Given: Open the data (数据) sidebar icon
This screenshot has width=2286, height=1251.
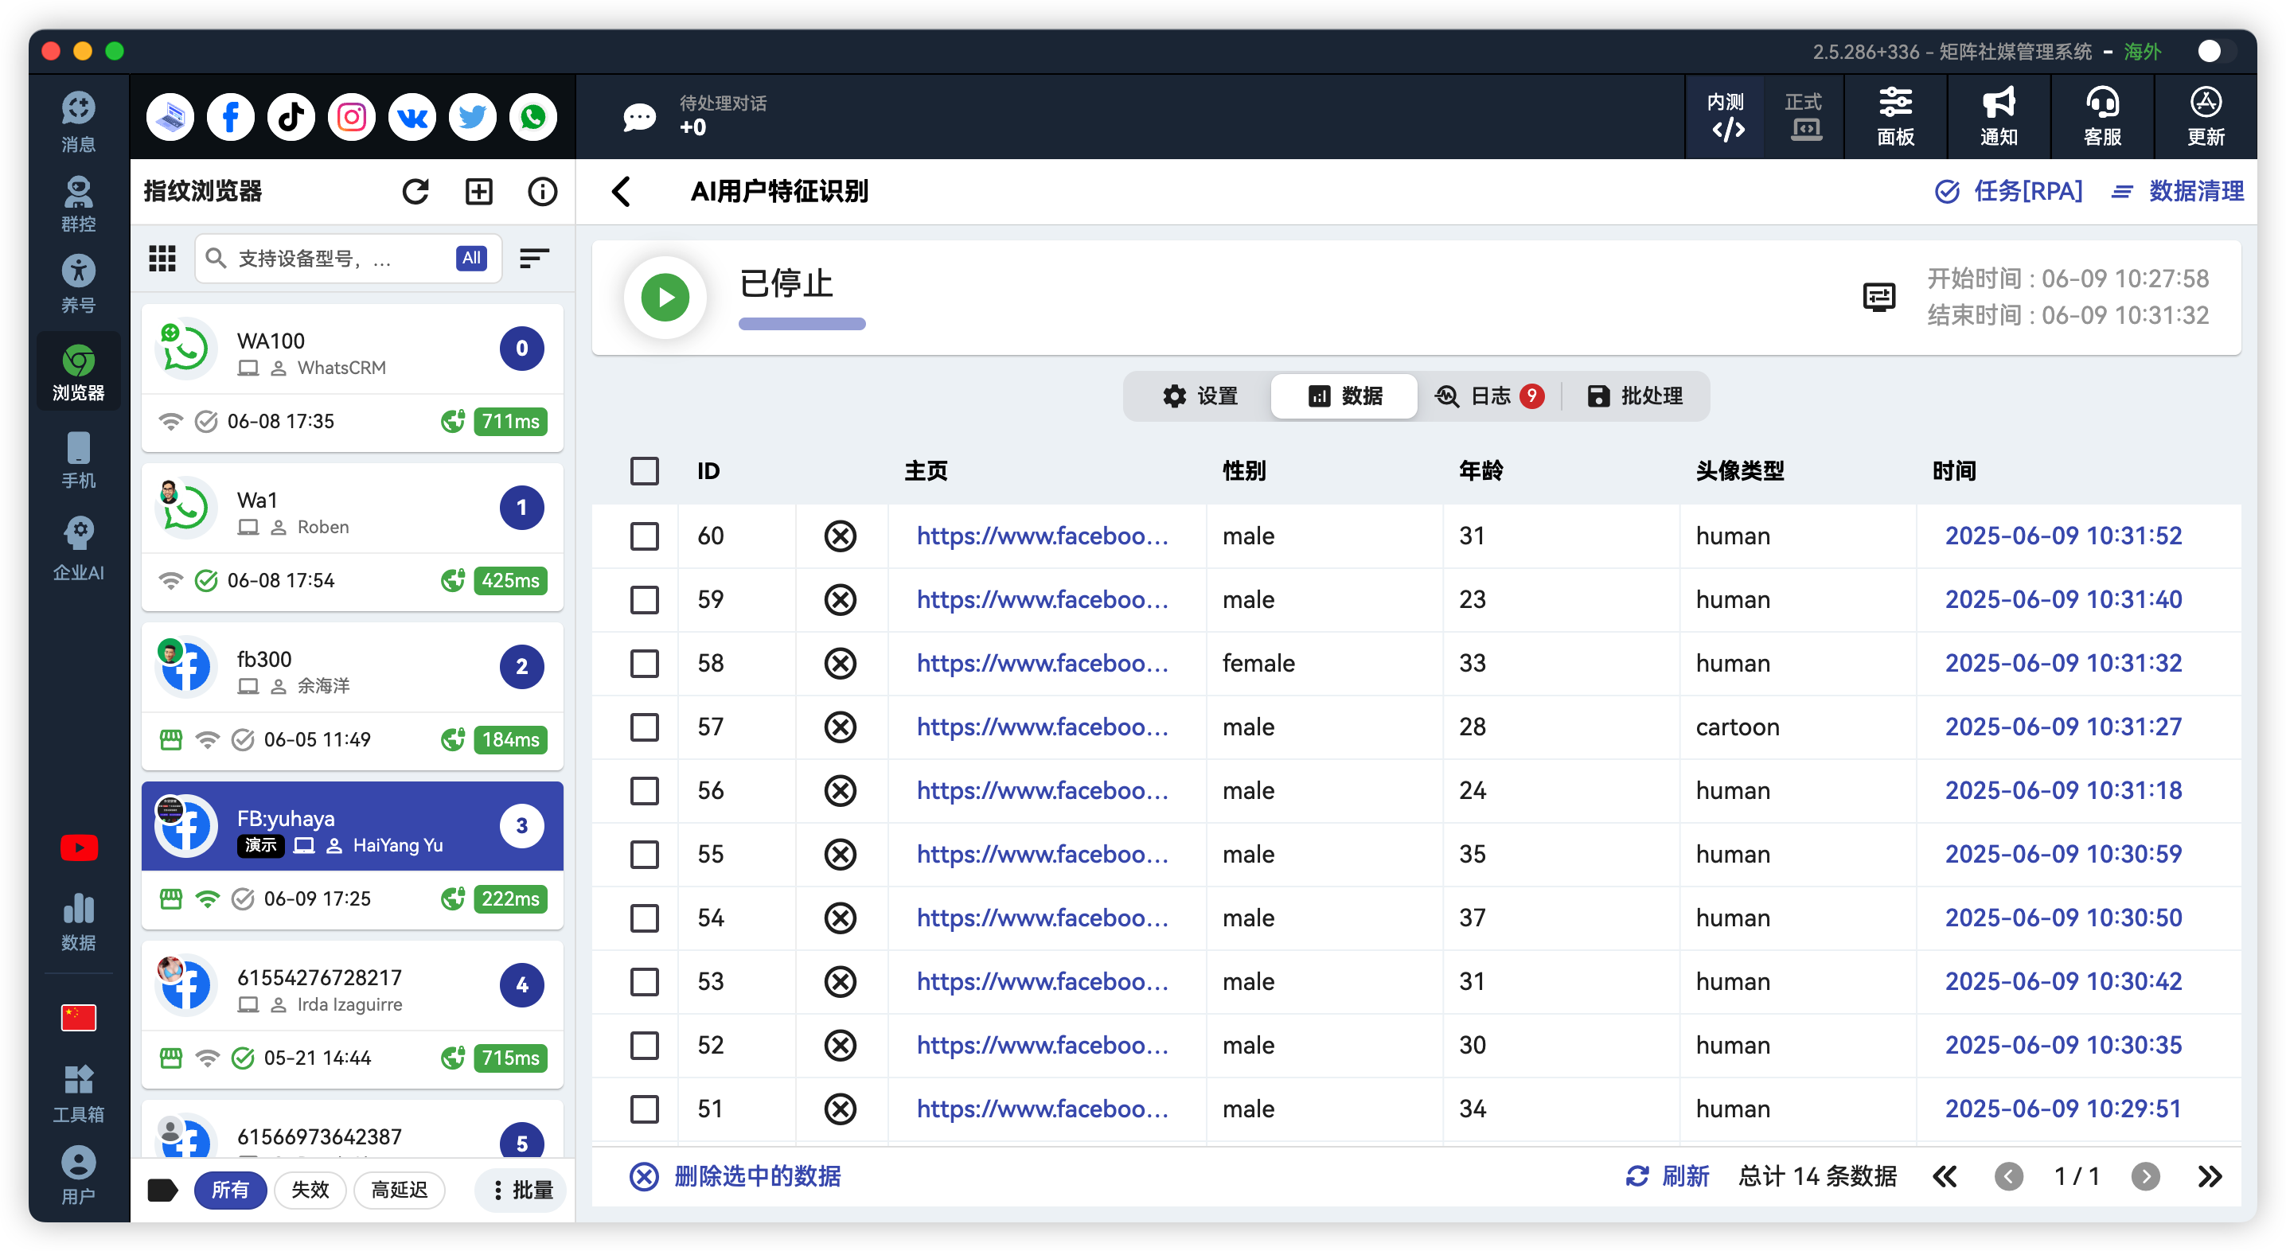Looking at the screenshot, I should pyautogui.click(x=78, y=922).
